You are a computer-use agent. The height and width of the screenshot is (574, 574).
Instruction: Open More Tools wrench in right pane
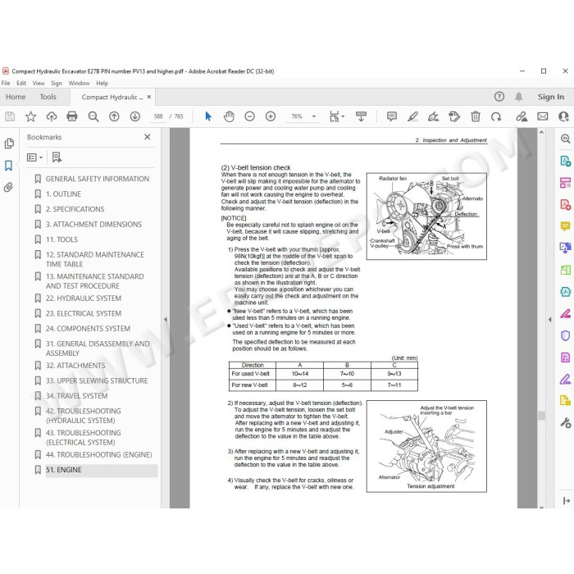(565, 423)
